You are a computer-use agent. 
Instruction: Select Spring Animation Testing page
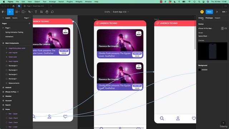(x=14, y=32)
